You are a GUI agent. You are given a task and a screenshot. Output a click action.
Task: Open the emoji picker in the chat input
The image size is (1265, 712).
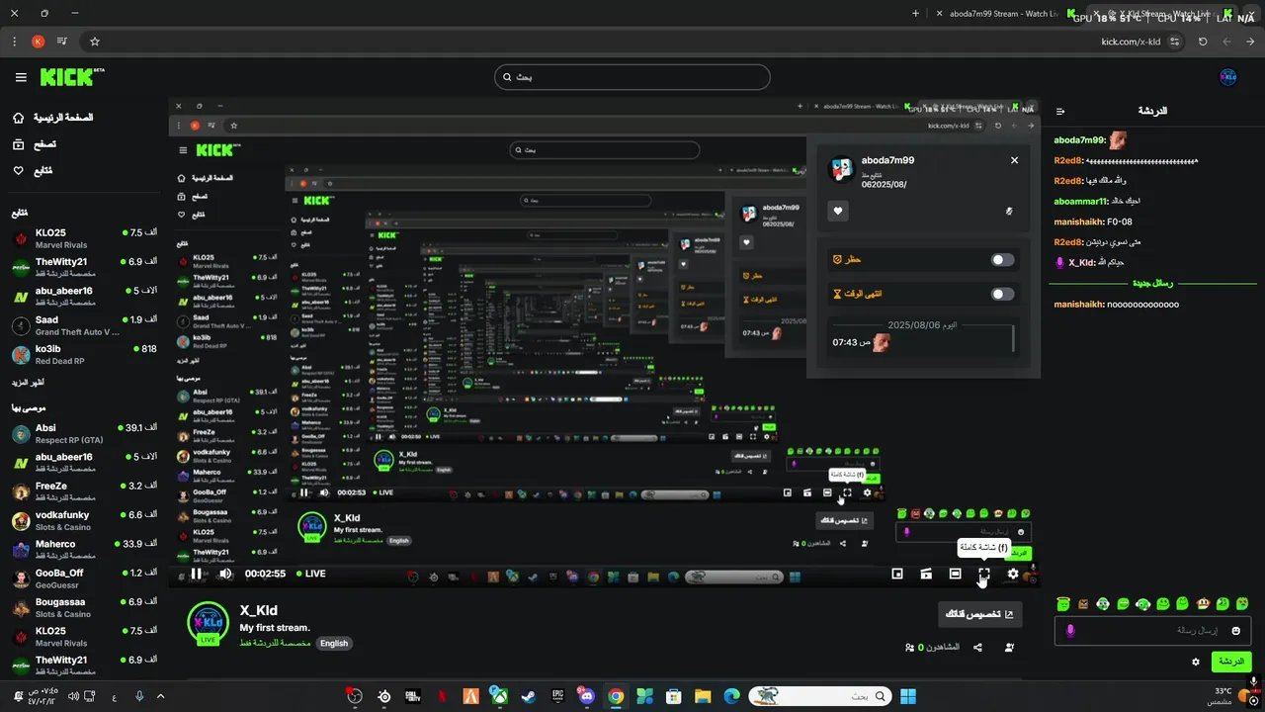coord(1235,631)
